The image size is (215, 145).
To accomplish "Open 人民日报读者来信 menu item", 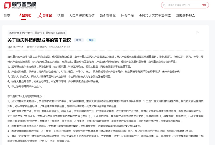I will (x=82, y=16).
